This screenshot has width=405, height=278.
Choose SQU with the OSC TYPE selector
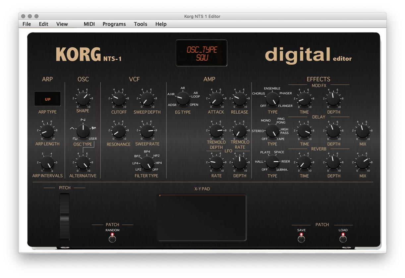tap(83, 130)
